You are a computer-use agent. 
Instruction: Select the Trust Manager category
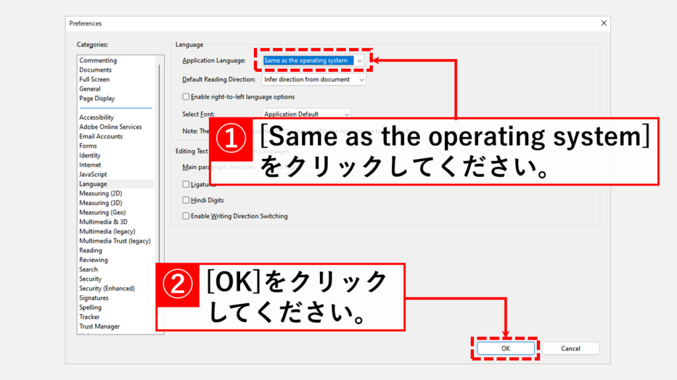pos(99,326)
